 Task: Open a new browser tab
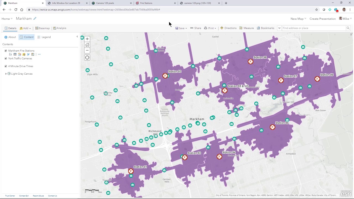[x=226, y=3]
